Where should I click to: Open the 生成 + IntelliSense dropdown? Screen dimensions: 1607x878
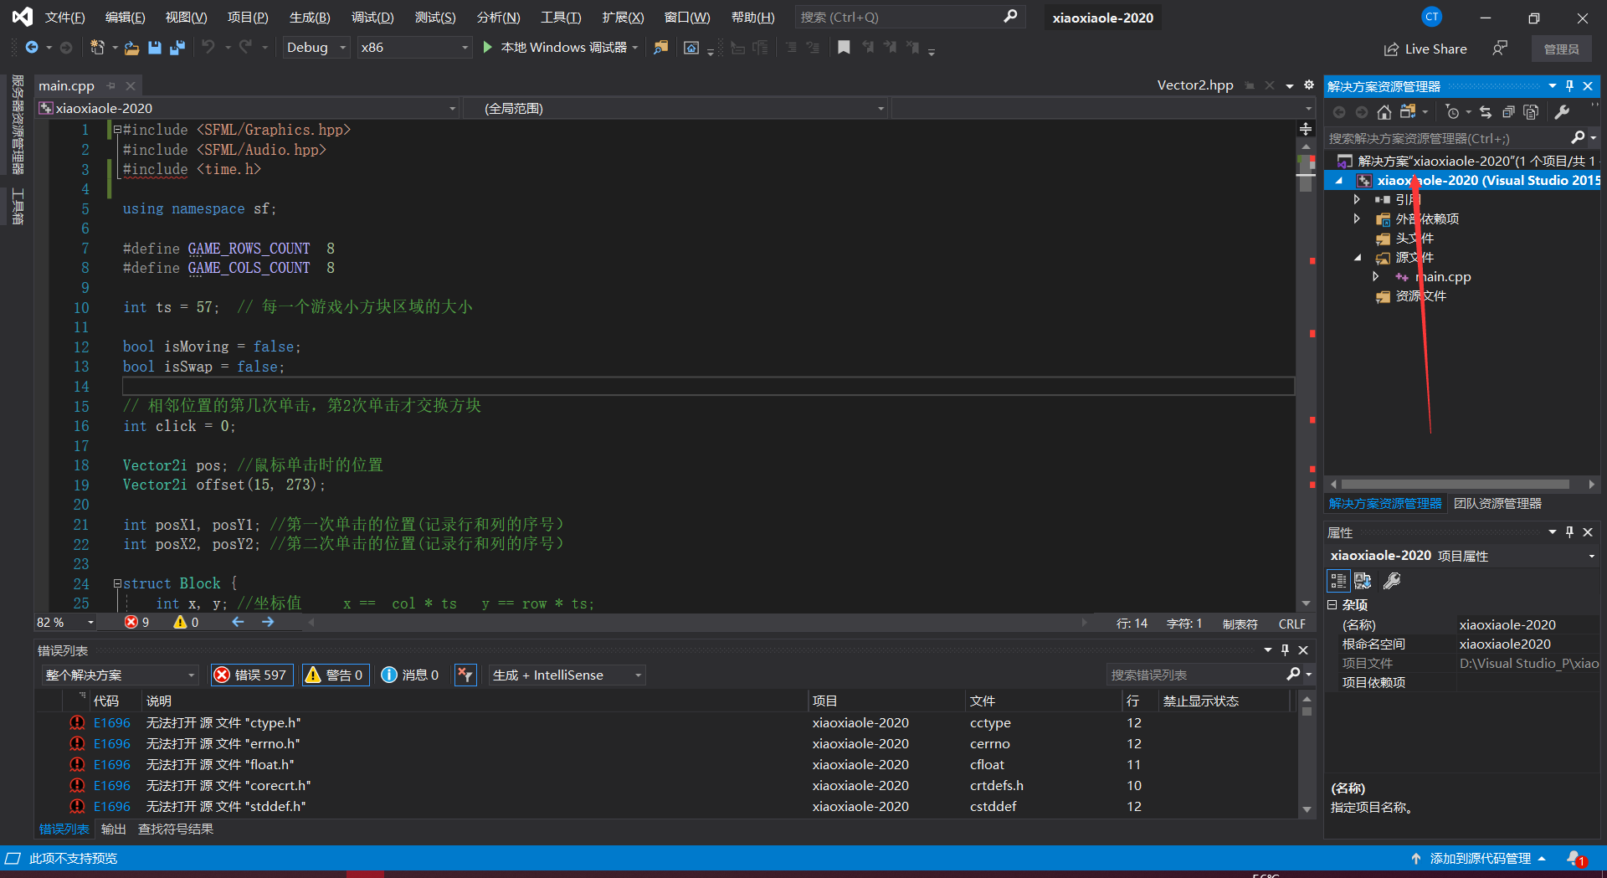(567, 675)
